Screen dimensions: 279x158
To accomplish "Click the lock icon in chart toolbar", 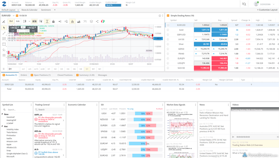I will click(53, 21).
